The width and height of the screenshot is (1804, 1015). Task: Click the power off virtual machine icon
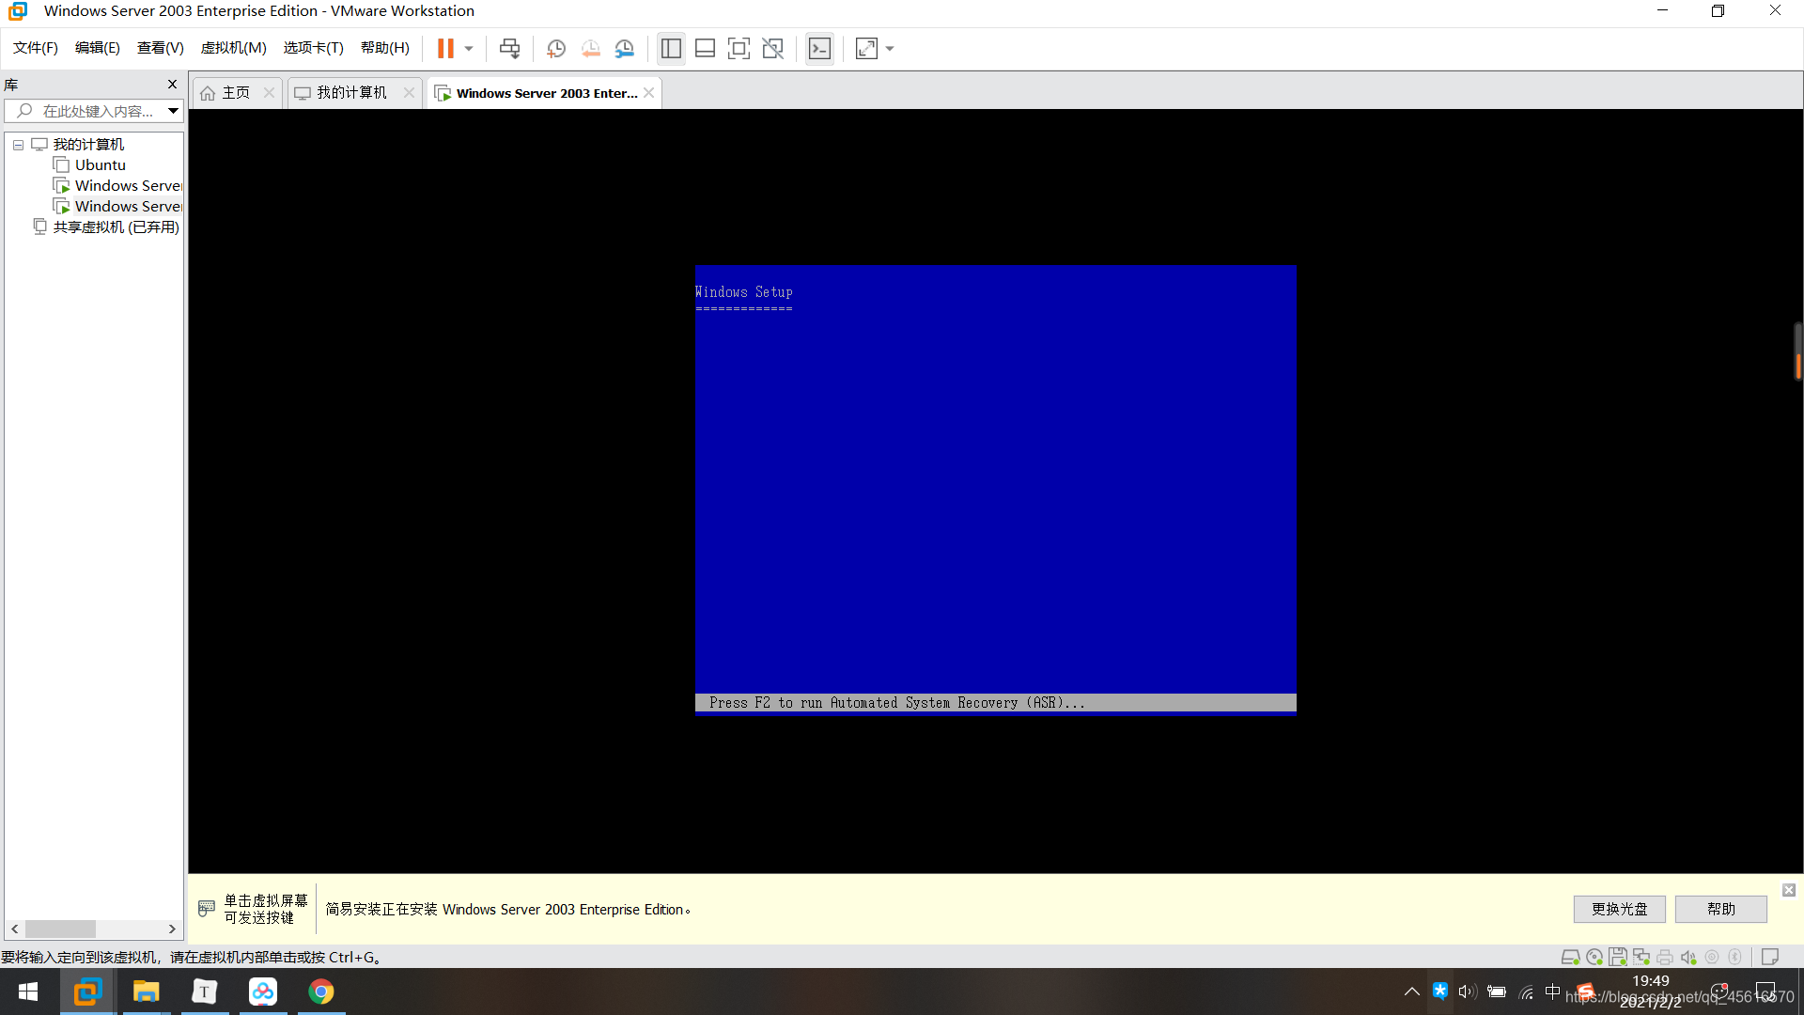coord(468,48)
